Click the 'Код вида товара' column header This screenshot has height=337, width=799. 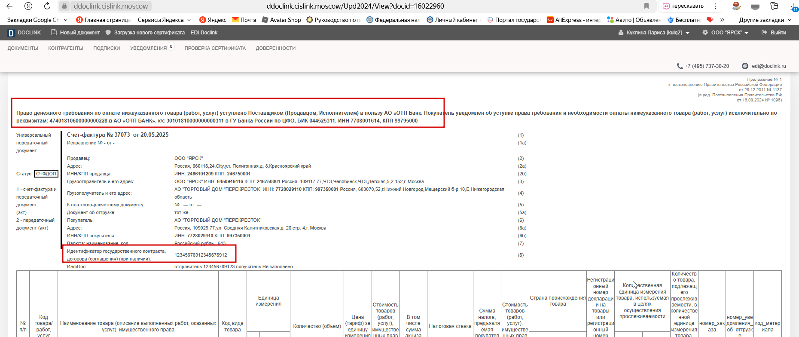tap(232, 326)
